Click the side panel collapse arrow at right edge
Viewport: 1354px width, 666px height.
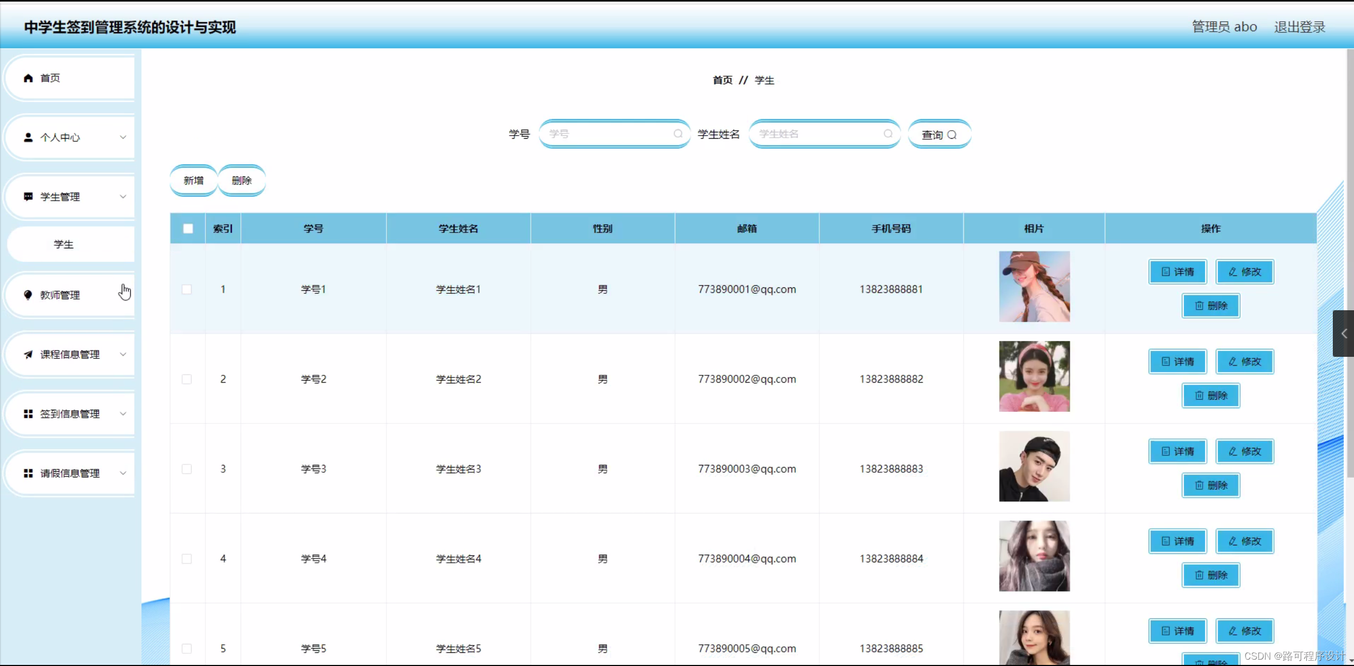point(1343,334)
